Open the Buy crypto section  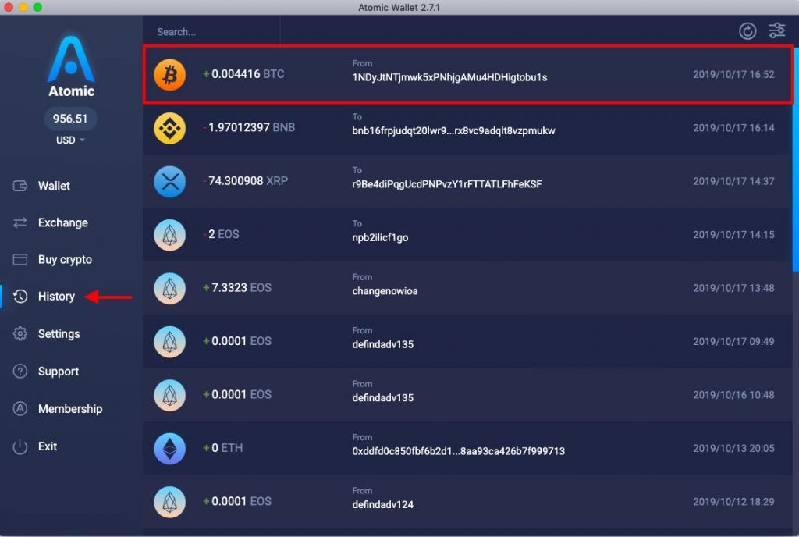click(65, 260)
